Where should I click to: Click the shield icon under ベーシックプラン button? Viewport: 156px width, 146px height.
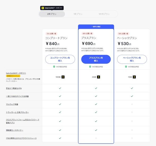click(126, 67)
